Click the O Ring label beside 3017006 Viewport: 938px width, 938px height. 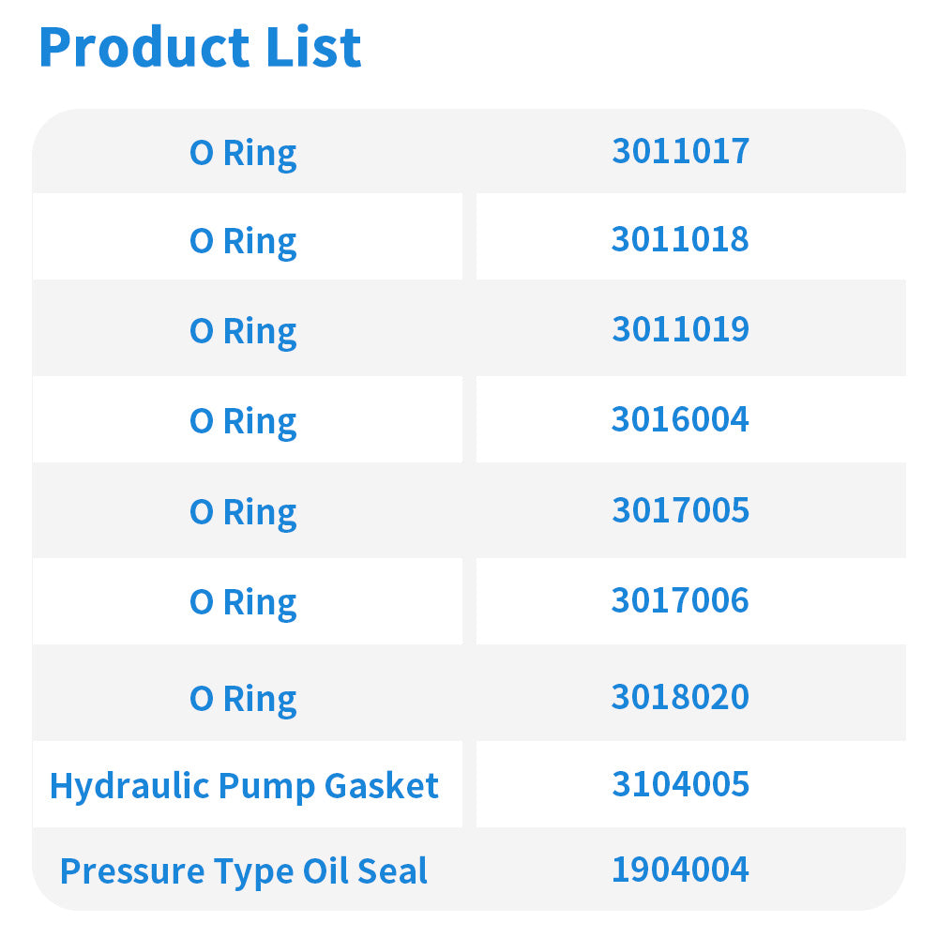click(x=243, y=602)
